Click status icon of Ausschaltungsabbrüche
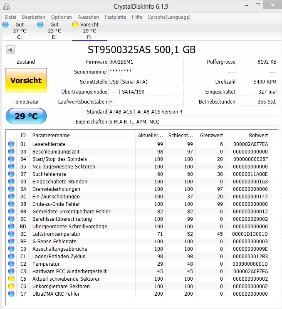This screenshot has width=282, height=309. 11,249
